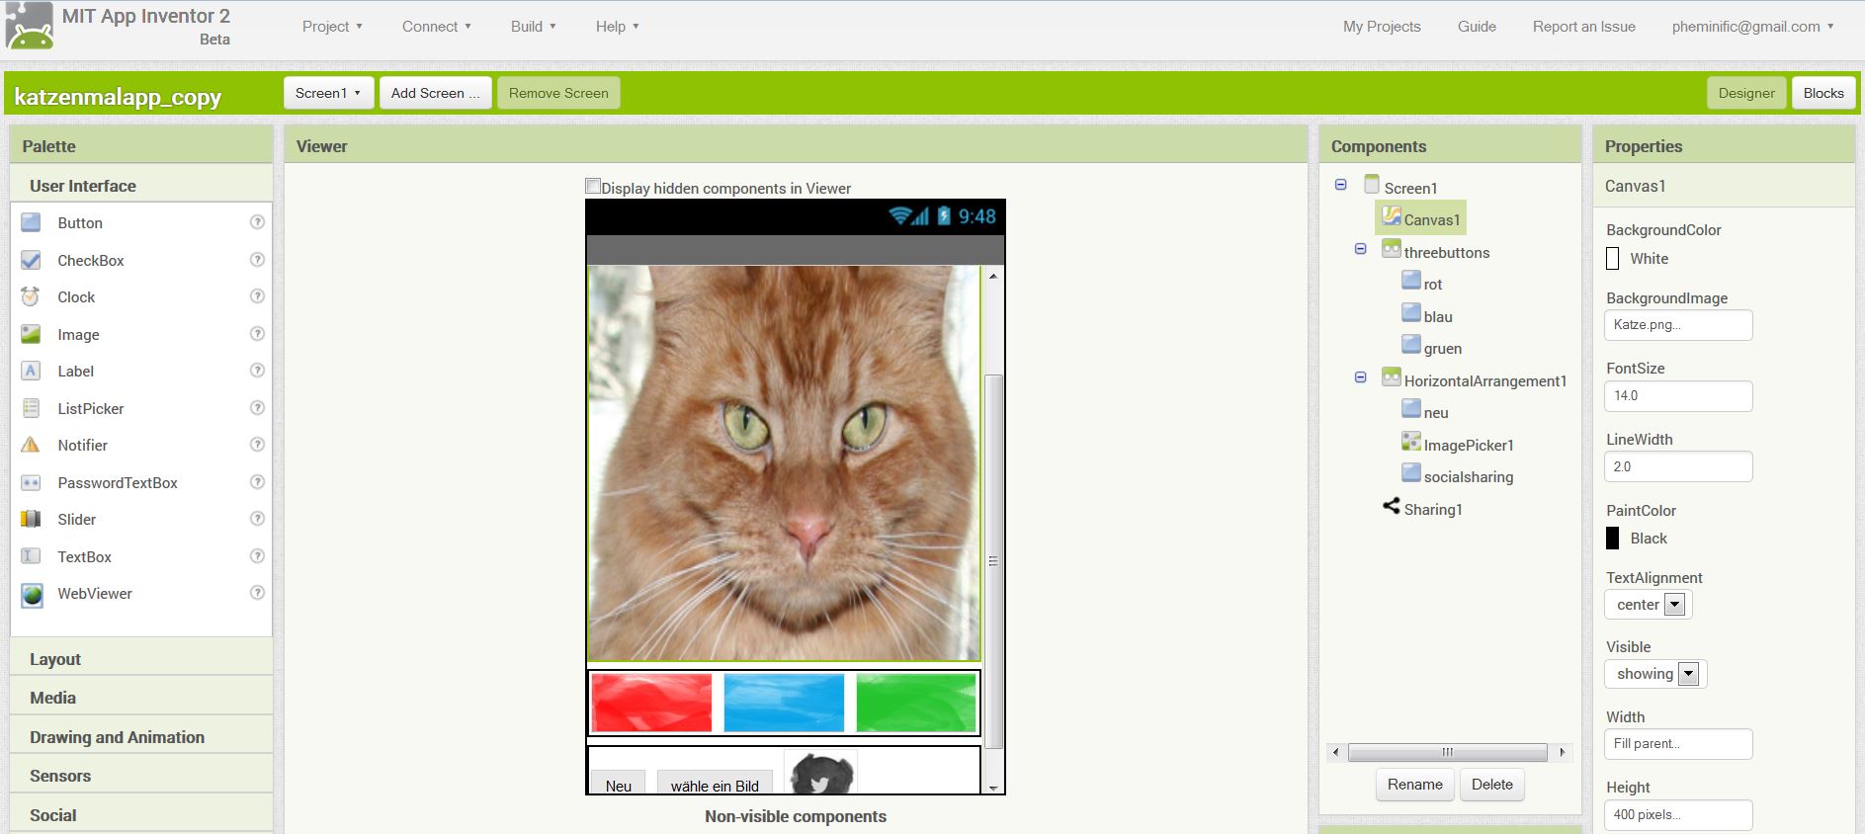Select the Button palette icon
This screenshot has height=834, width=1865.
click(x=31, y=222)
